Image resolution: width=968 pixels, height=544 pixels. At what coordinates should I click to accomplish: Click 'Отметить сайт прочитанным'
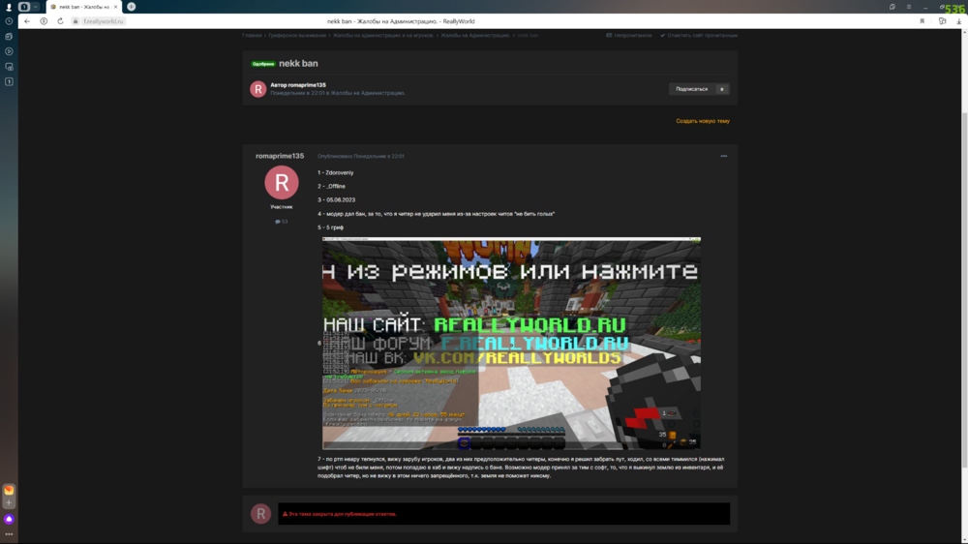[x=699, y=35]
